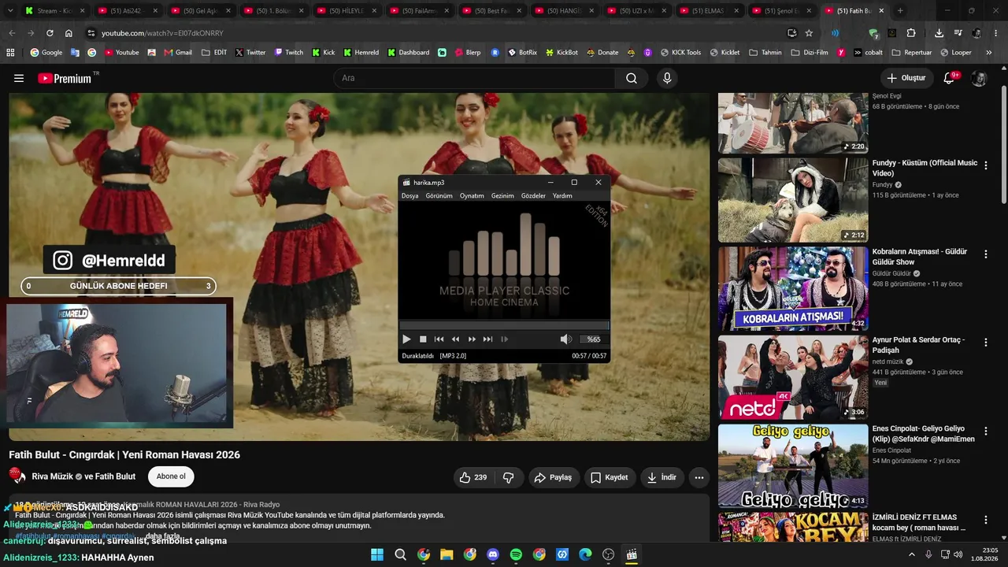Open Windows Start menu
This screenshot has height=567, width=1008.
tap(377, 554)
